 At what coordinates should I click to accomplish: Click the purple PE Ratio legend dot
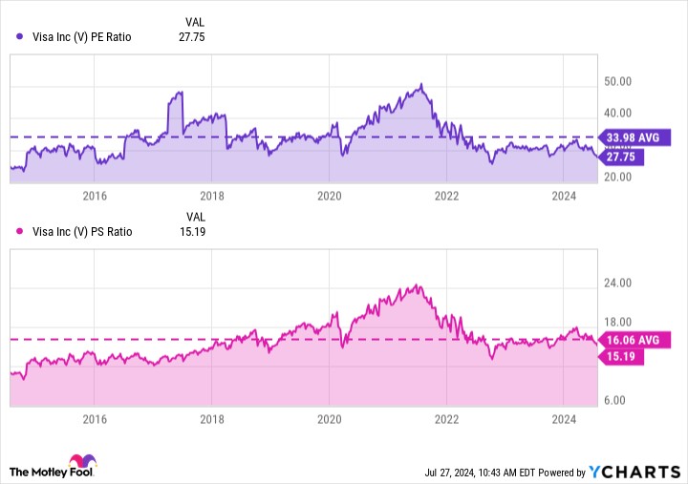click(20, 36)
